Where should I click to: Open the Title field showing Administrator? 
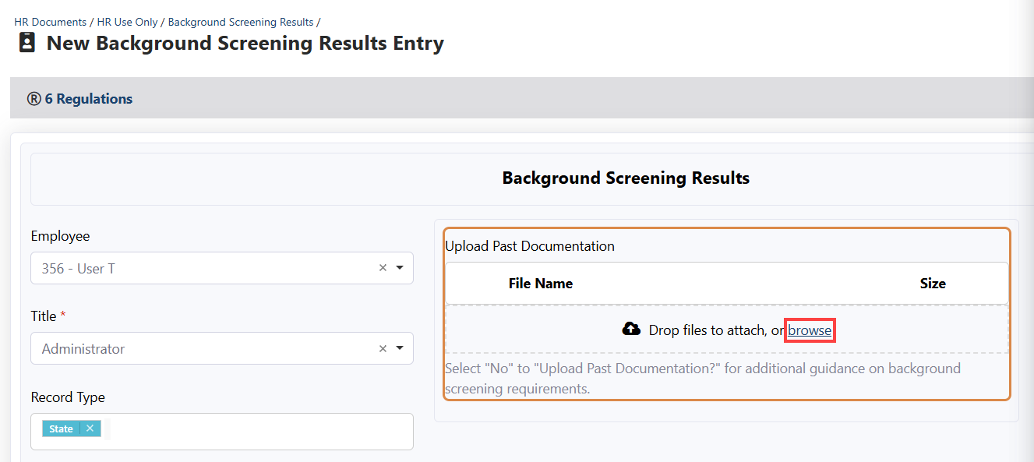[203, 348]
